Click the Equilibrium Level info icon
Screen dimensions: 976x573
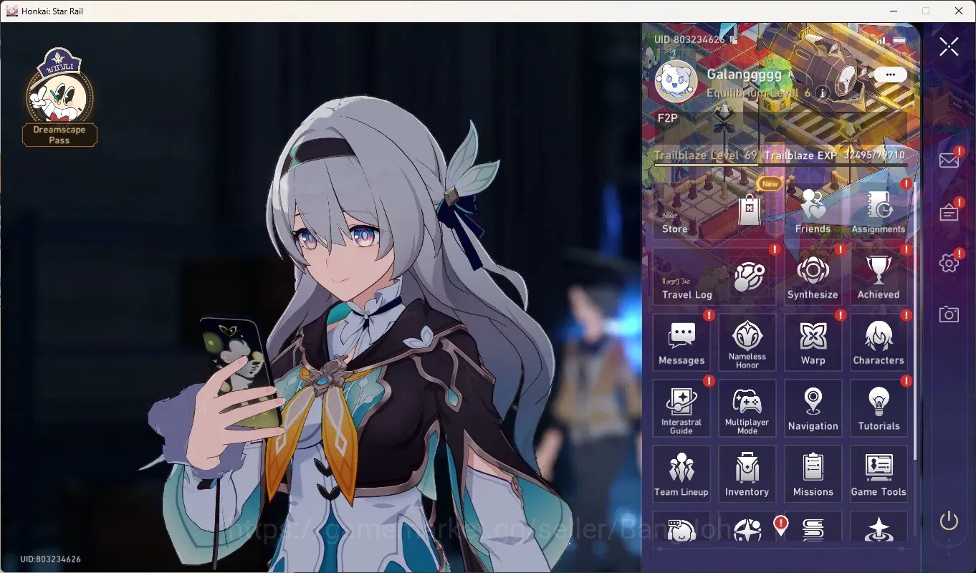(823, 92)
